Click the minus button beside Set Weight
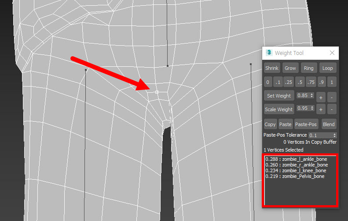The height and width of the screenshot is (221, 348). pyautogui.click(x=332, y=98)
